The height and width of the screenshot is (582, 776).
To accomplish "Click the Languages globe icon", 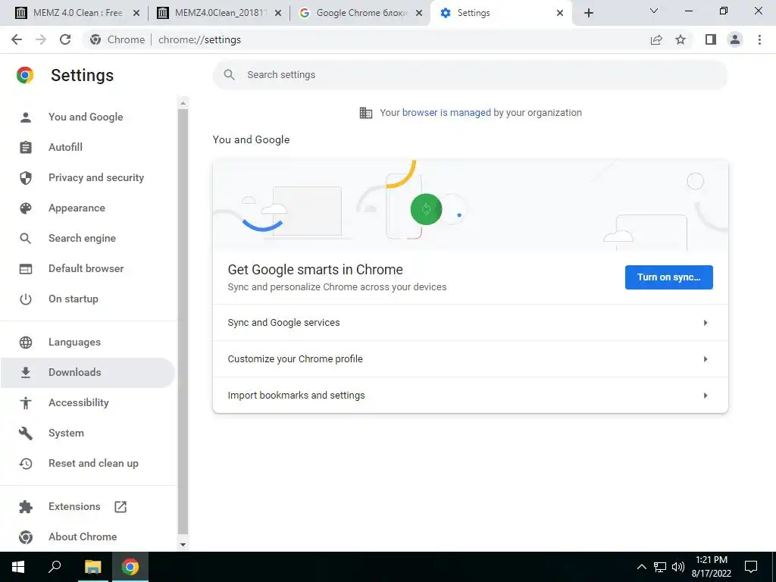I will [x=26, y=343].
